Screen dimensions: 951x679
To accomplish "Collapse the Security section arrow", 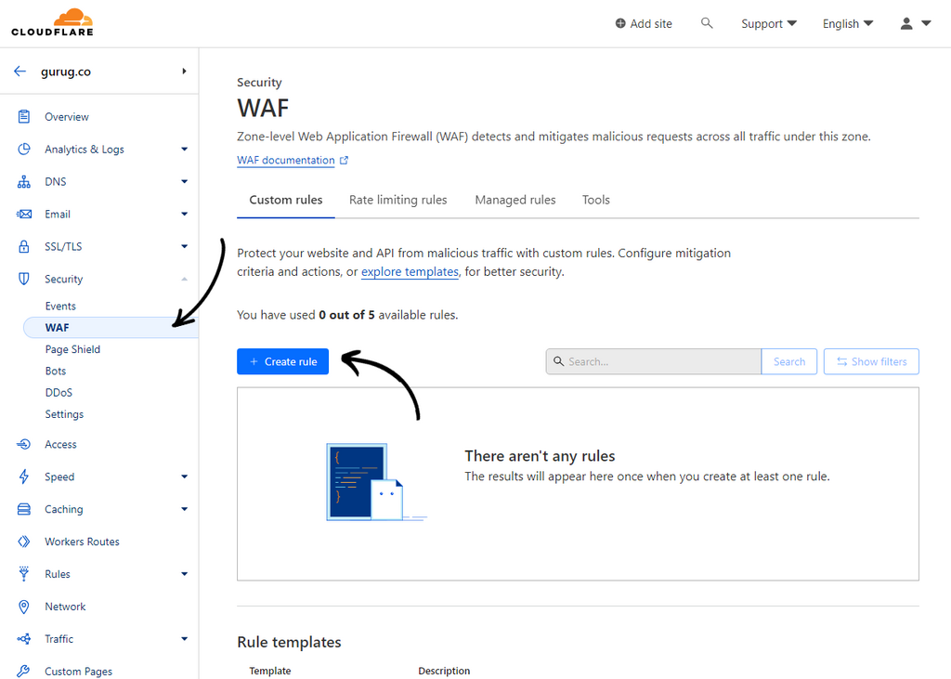I will coord(185,280).
